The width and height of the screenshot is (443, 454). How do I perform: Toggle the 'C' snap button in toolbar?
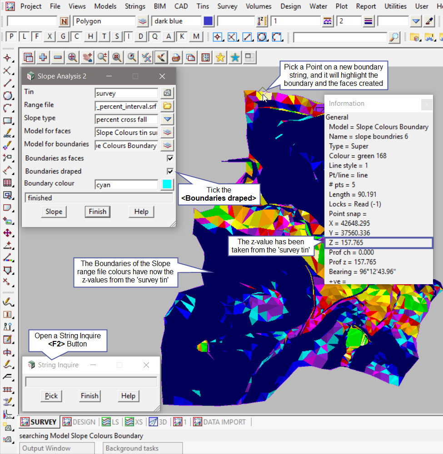click(x=77, y=37)
